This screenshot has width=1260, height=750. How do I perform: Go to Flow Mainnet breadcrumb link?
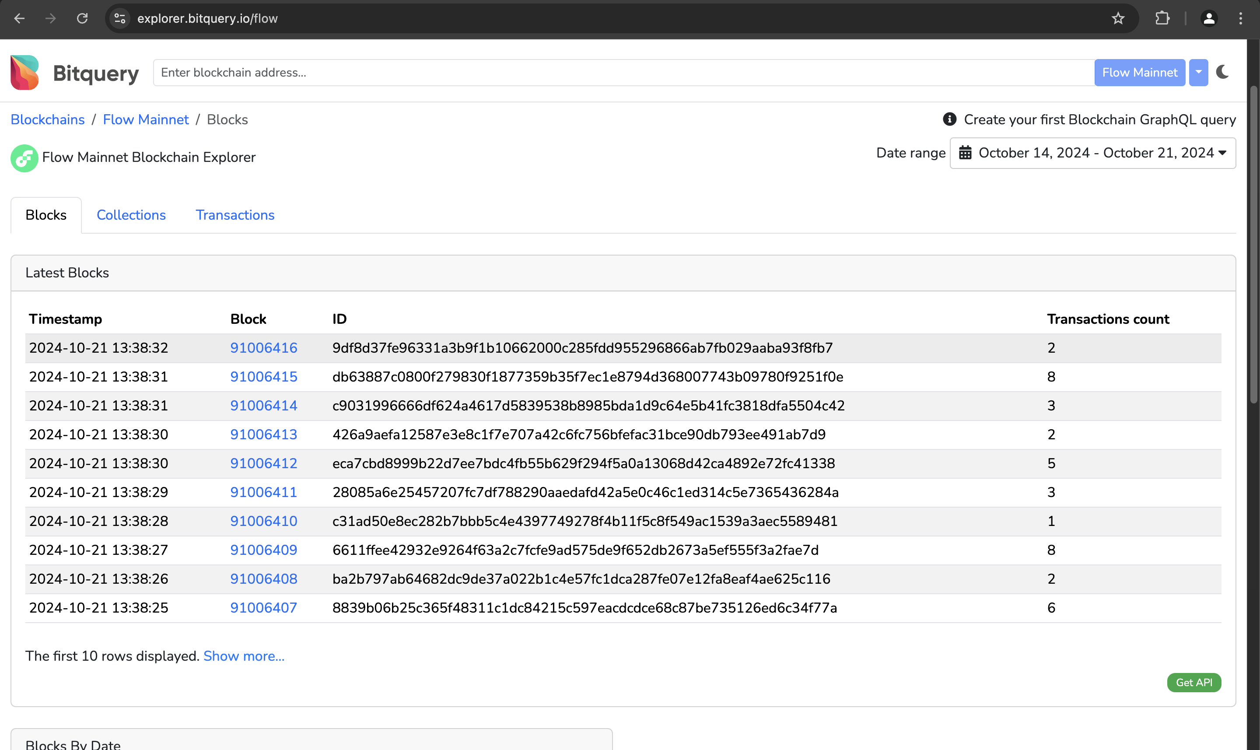point(146,120)
